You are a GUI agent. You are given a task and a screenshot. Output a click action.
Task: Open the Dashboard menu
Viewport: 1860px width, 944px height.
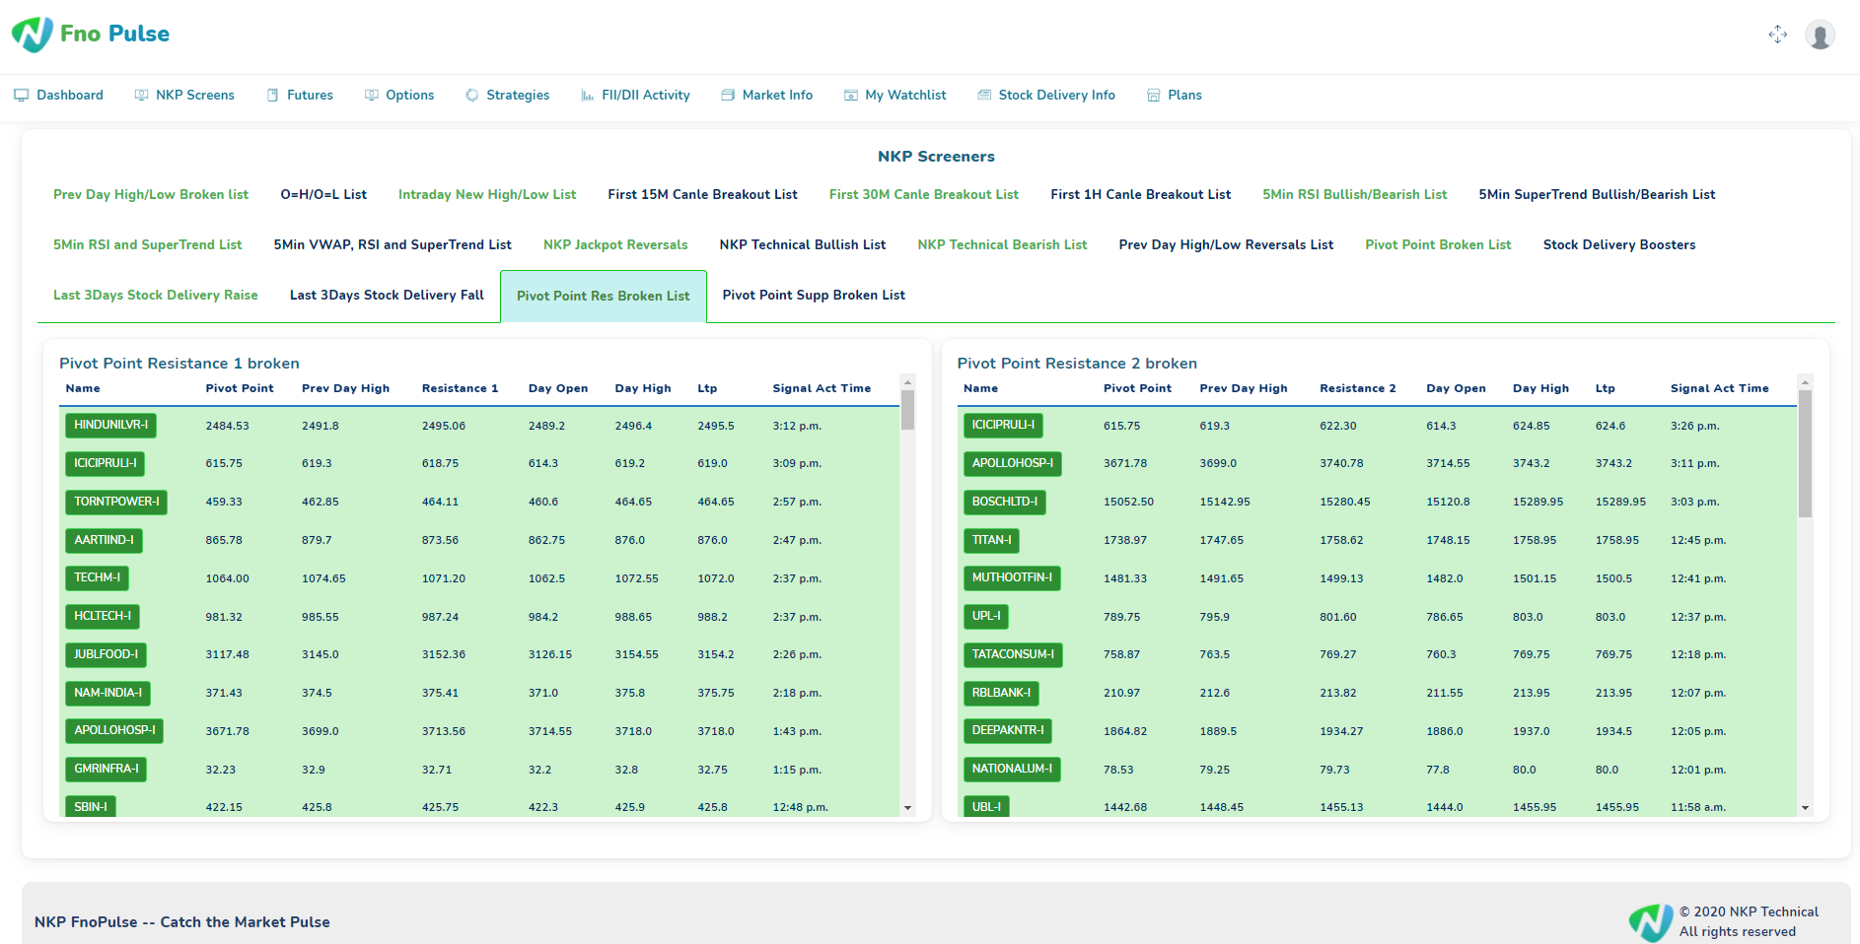[58, 96]
